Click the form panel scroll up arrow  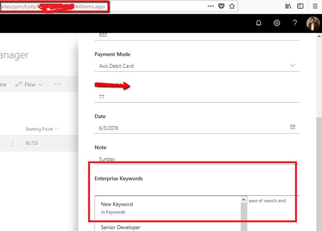tap(319, 37)
